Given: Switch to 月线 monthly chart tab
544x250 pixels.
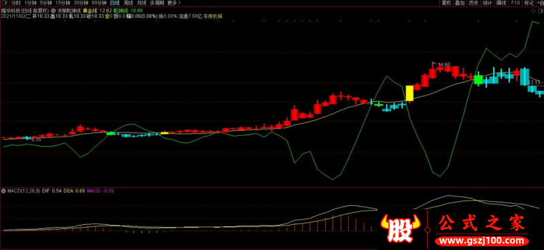Looking at the screenshot, I should pyautogui.click(x=141, y=3).
